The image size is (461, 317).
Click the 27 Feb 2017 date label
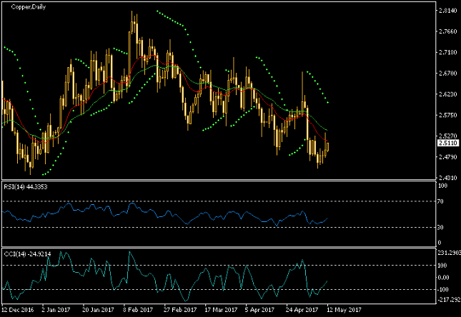point(180,310)
